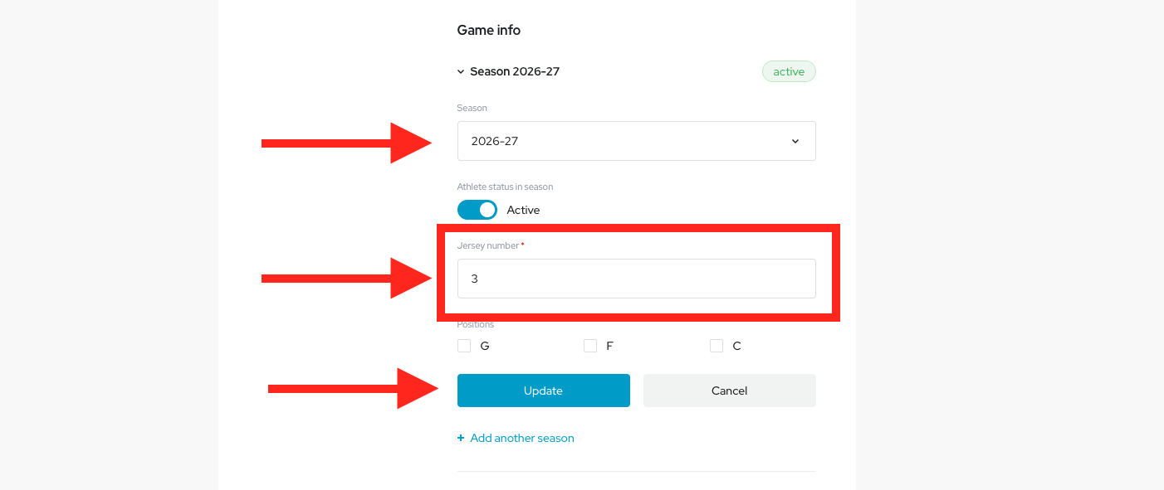Check the F position checkbox
The image size is (1164, 490).
point(590,346)
